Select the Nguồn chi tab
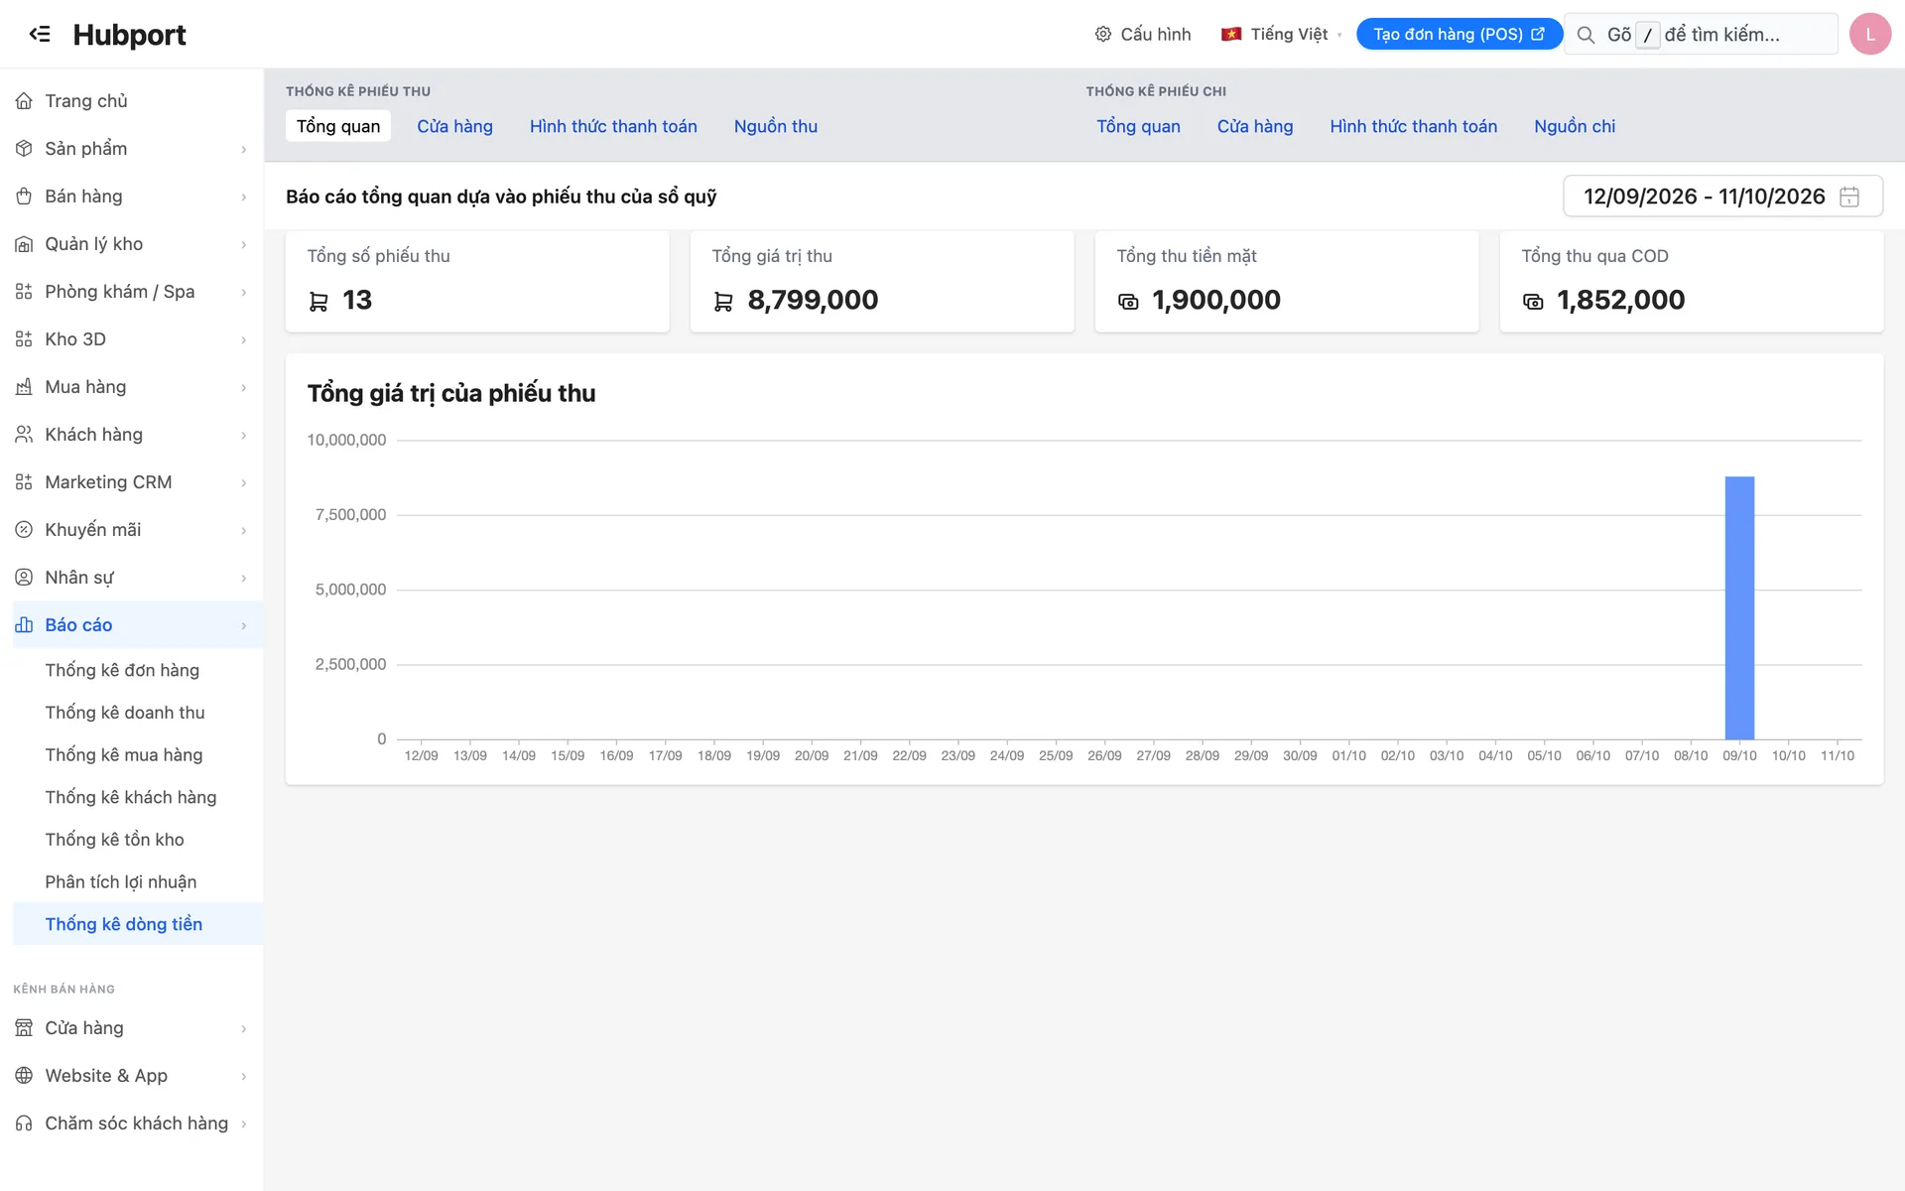Image resolution: width=1905 pixels, height=1191 pixels. tap(1575, 126)
